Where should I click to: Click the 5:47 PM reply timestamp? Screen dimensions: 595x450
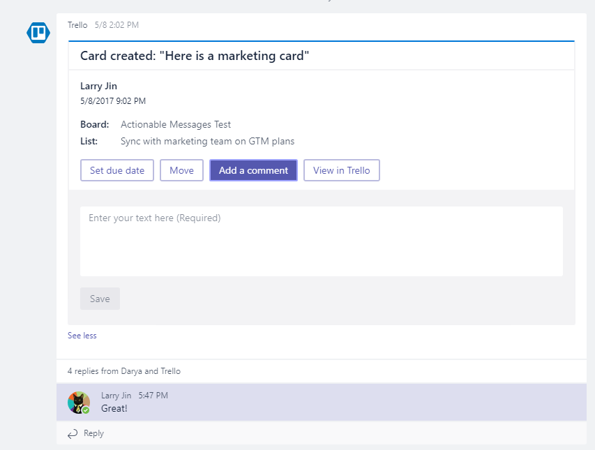point(153,396)
